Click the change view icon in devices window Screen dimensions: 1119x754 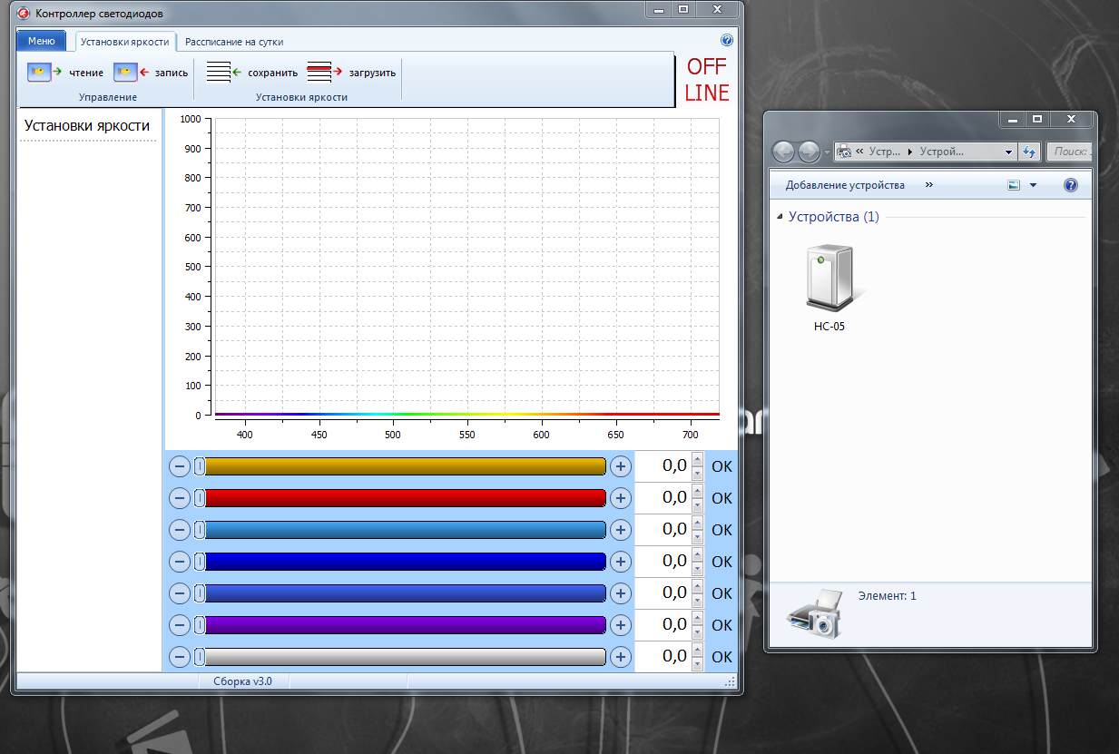[1015, 185]
